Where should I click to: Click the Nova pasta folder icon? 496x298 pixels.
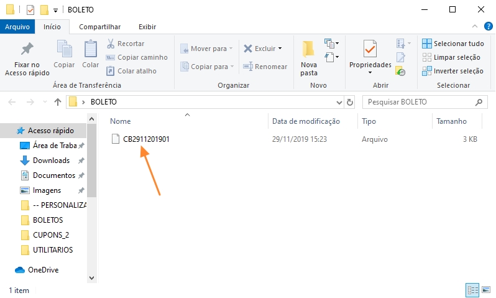[308, 49]
